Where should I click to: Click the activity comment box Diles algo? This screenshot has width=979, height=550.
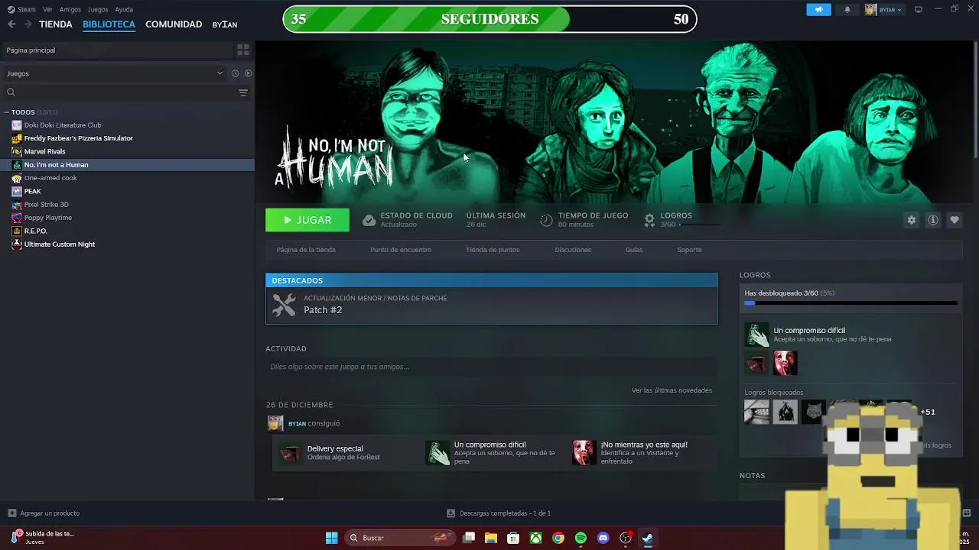491,367
